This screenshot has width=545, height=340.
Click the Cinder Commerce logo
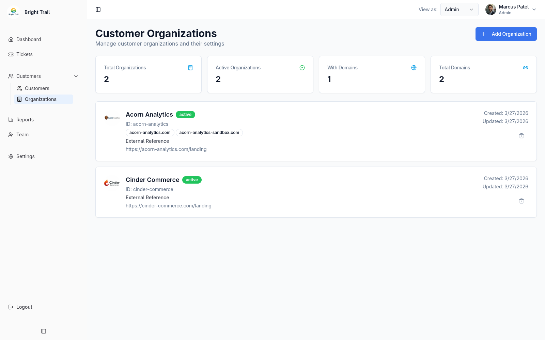coord(112,183)
